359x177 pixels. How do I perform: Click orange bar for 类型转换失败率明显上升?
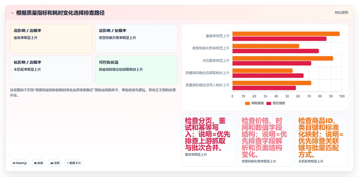(x=266, y=46)
